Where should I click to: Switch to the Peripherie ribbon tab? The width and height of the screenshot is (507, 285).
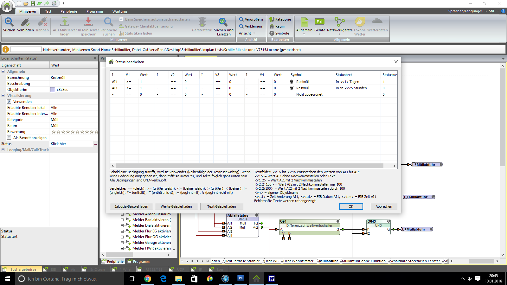68,11
